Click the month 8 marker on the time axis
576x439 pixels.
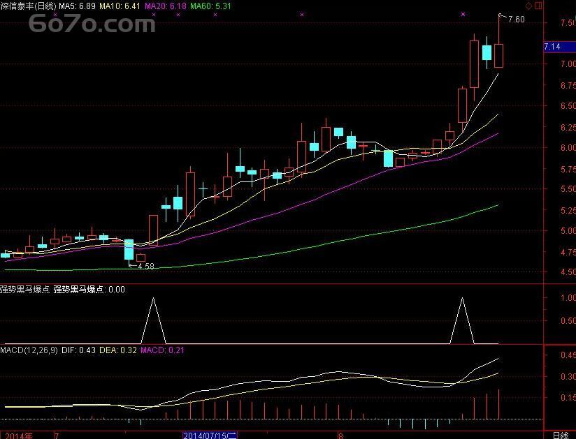(340, 436)
